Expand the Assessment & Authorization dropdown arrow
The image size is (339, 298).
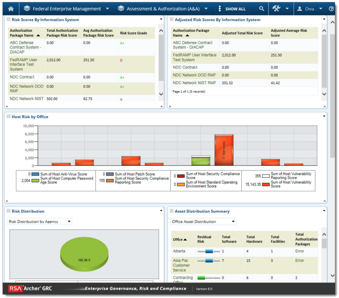[206, 9]
